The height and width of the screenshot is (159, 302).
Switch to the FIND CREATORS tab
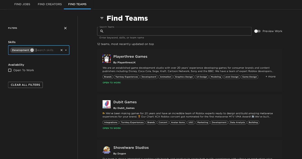50,4
